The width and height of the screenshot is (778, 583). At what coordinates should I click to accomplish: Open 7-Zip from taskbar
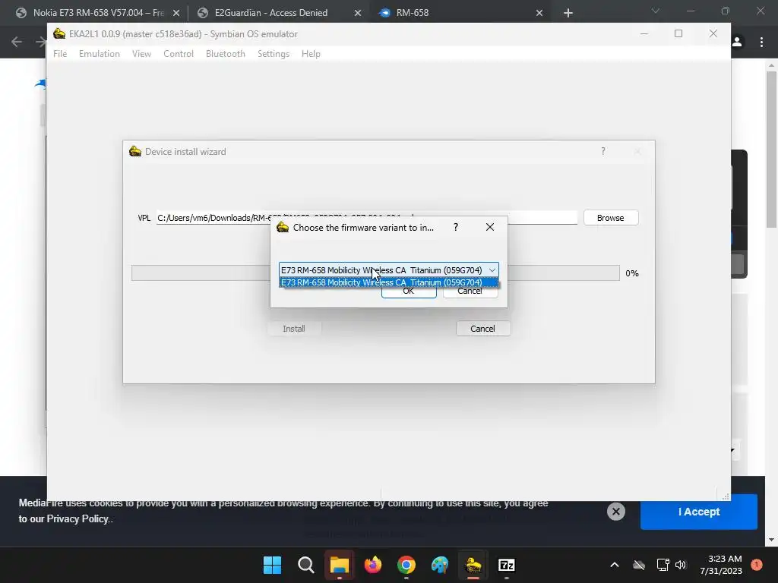(x=507, y=565)
